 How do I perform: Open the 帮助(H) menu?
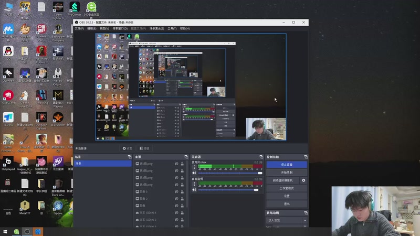tap(185, 28)
